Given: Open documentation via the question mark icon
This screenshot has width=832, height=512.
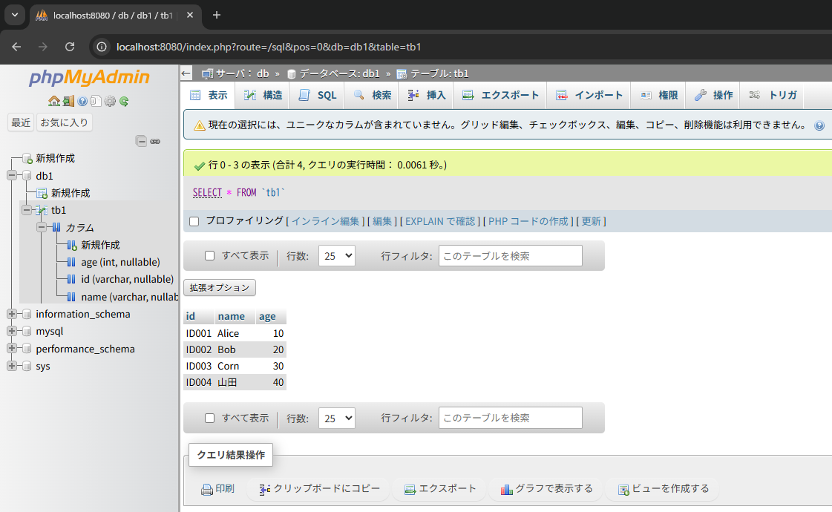Looking at the screenshot, I should click(82, 101).
